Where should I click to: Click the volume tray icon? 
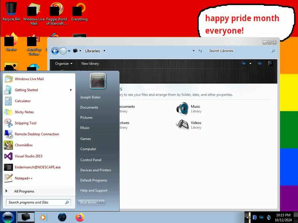(x=269, y=217)
